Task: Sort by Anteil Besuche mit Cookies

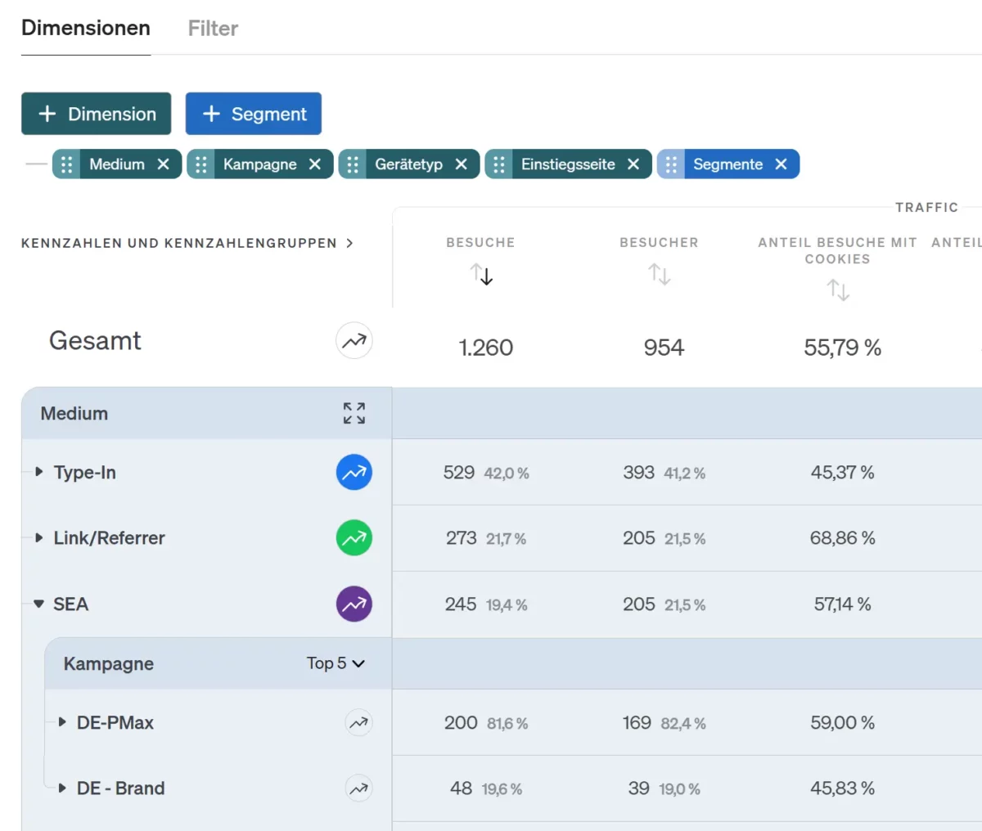Action: click(x=837, y=290)
